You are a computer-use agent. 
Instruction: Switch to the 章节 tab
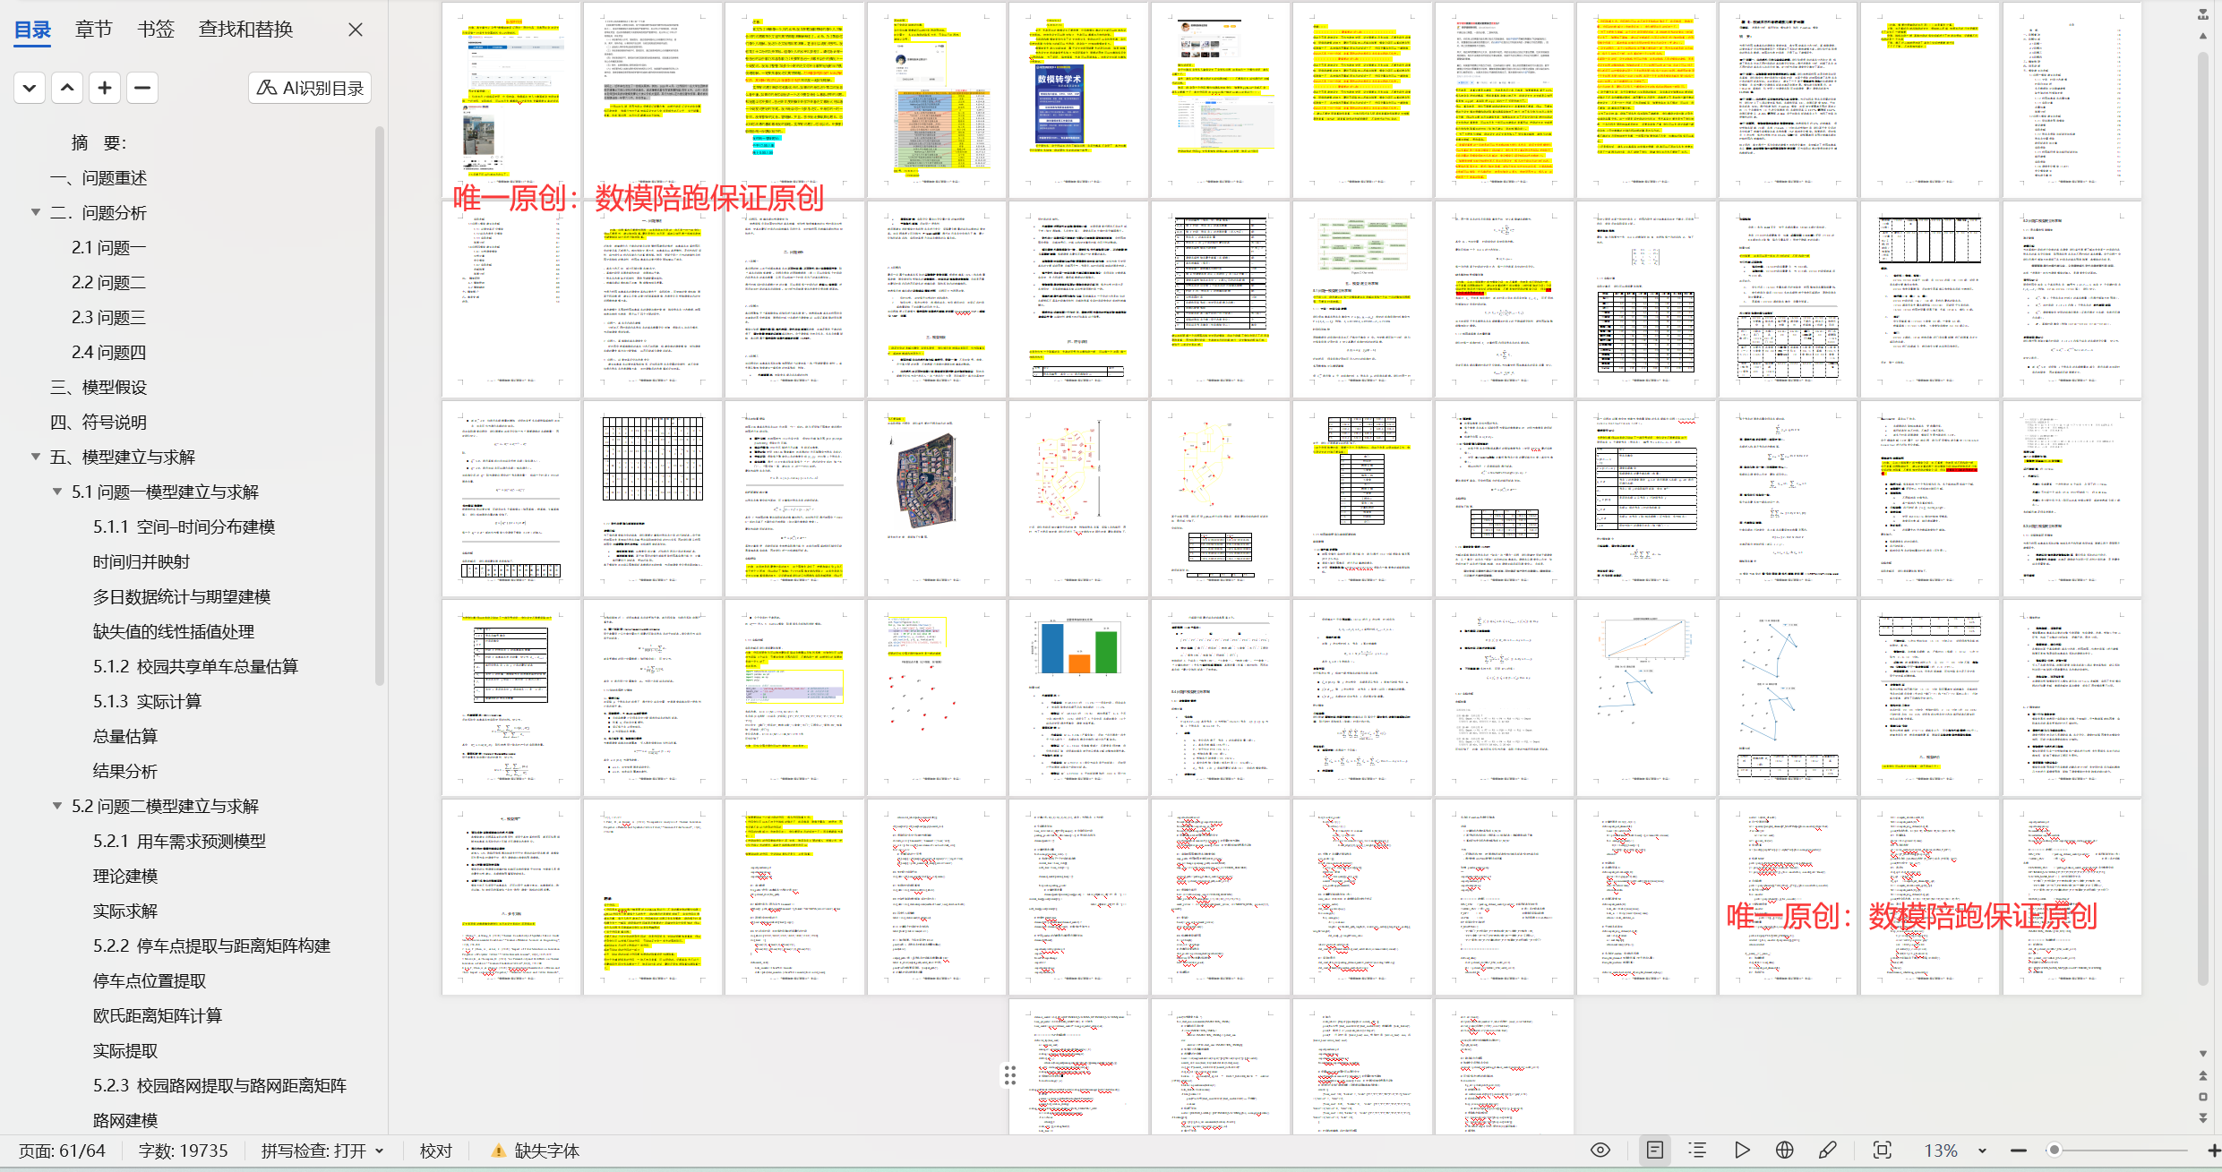coord(93,30)
